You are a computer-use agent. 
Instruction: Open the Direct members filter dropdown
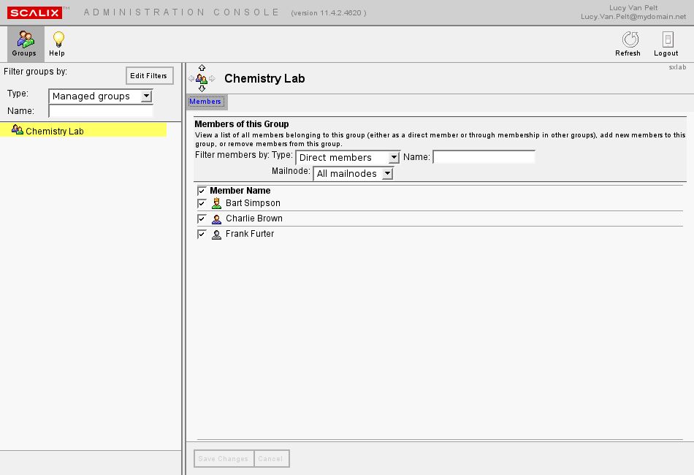coord(348,158)
